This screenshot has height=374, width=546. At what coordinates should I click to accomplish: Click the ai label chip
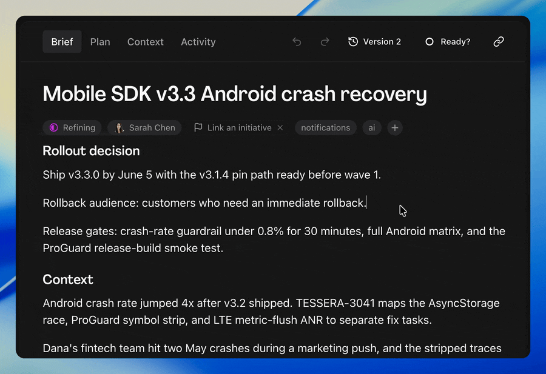[x=372, y=128]
